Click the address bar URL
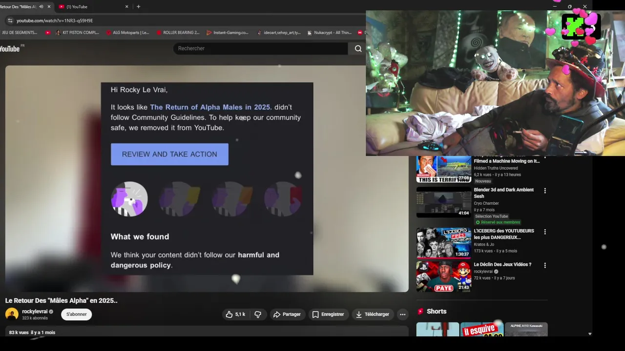This screenshot has width=625, height=351. click(55, 20)
